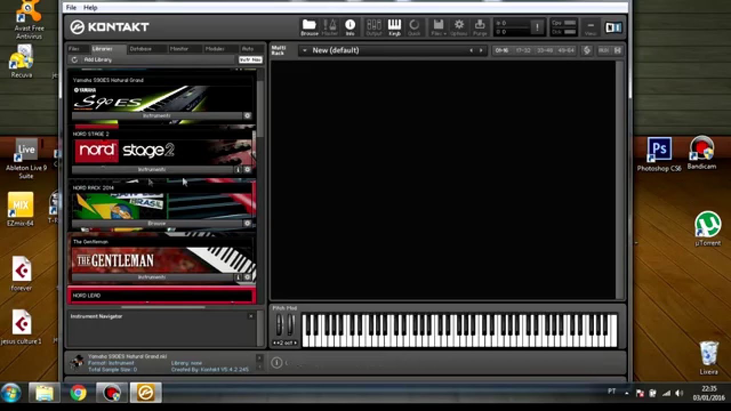Click the panic exclamation button

pos(537,27)
